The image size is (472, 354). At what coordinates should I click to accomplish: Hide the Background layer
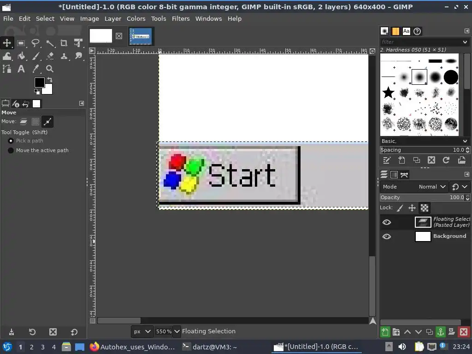tap(387, 236)
